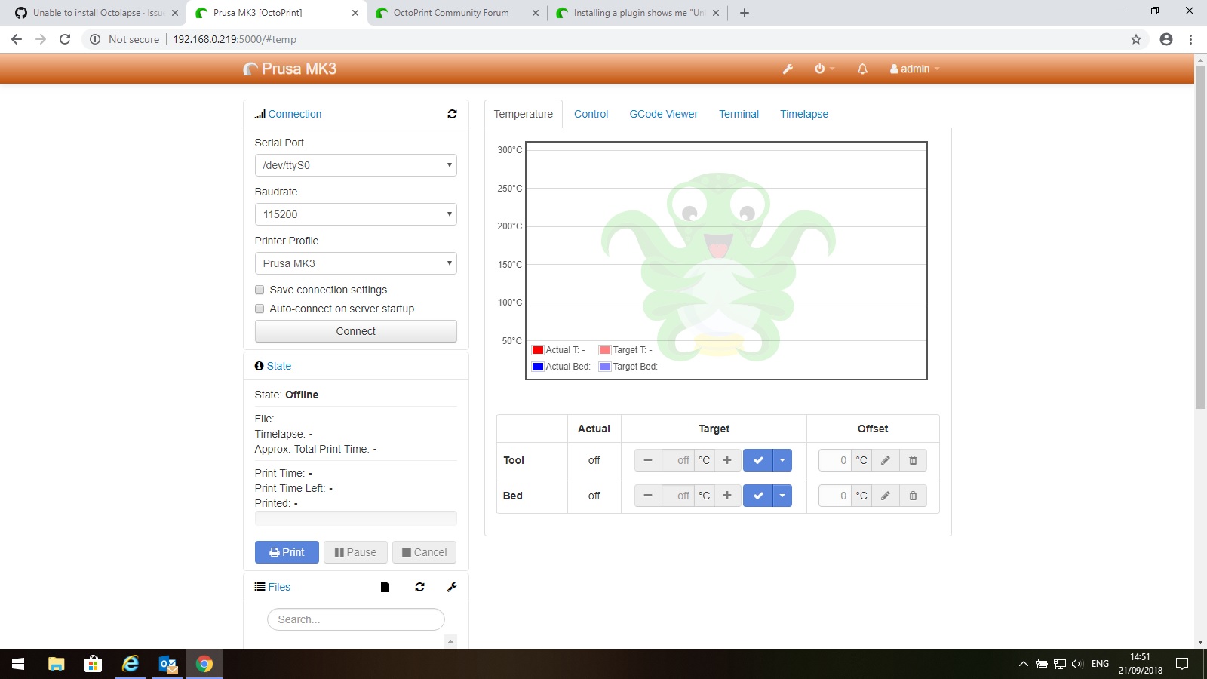Click the Cancel button
Viewport: 1207px width, 679px height.
(x=424, y=552)
